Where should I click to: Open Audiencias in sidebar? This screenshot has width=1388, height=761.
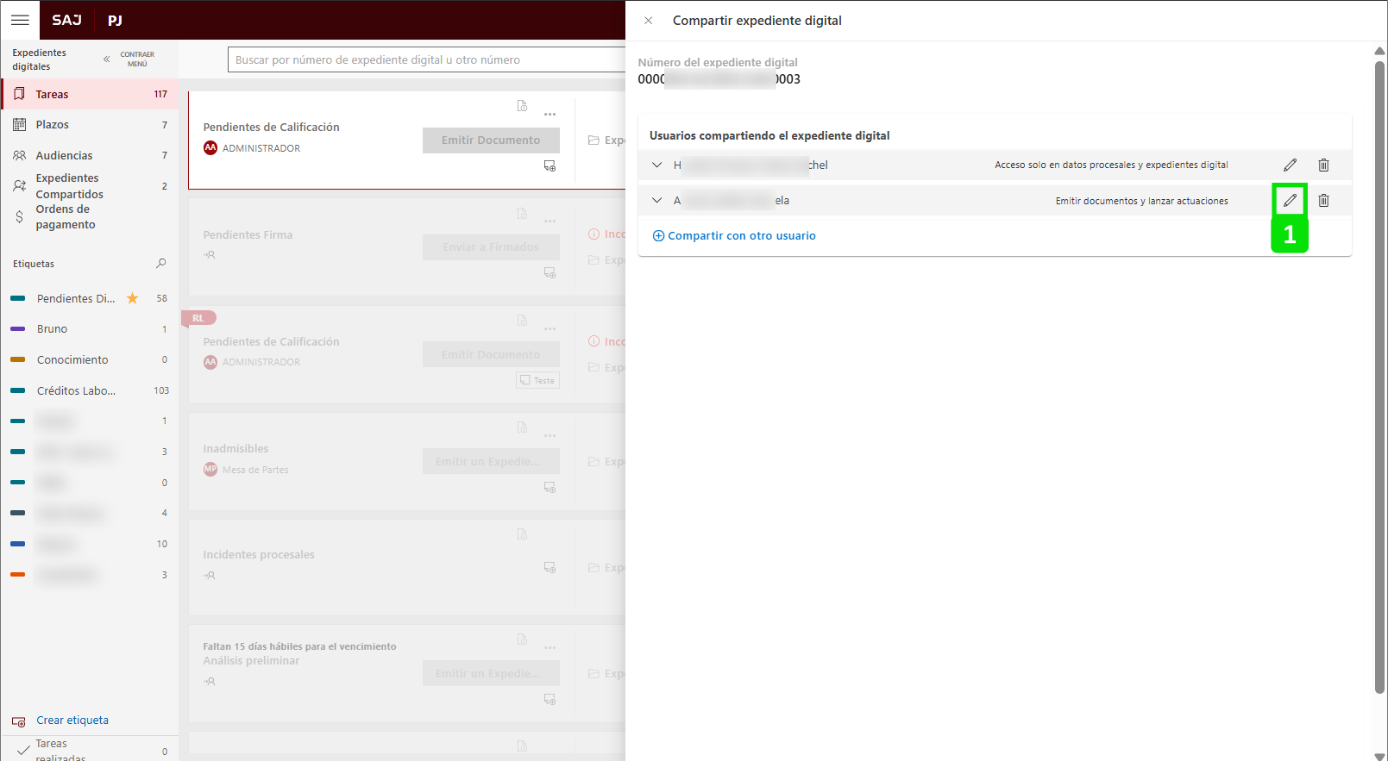[64, 156]
